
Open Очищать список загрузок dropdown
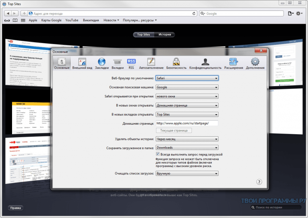point(187,174)
